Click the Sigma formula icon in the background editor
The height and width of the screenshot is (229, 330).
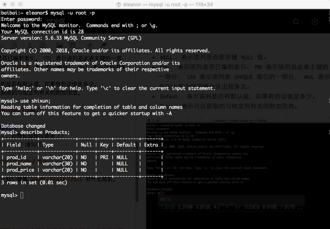pyautogui.click(x=30, y=45)
